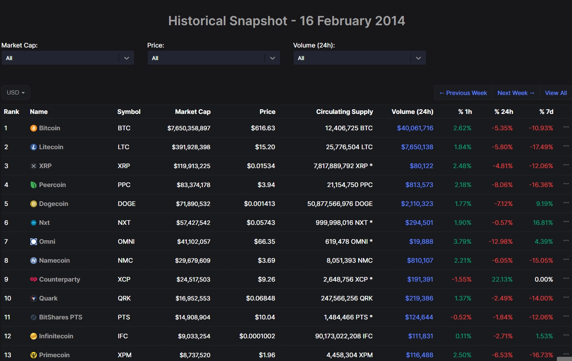The image size is (572, 361).
Task: Click Counterparty 24h change 22.13%
Action: (502, 279)
